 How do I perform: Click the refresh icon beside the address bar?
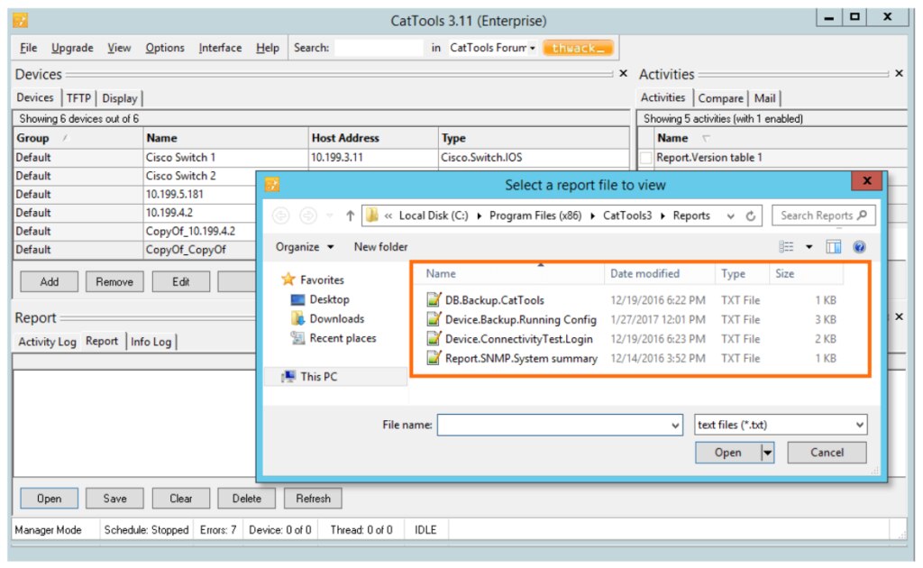[751, 215]
